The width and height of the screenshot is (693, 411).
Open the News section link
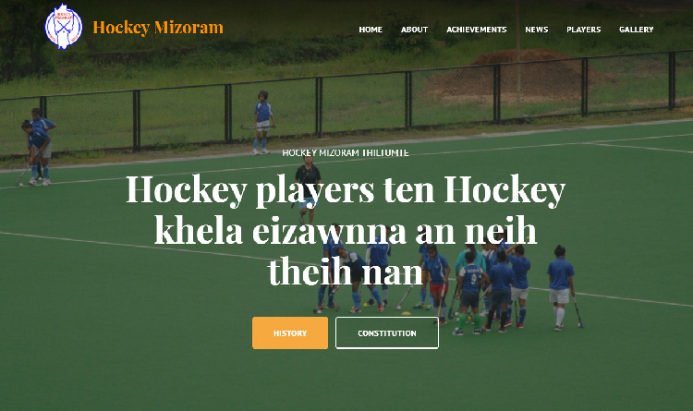pyautogui.click(x=537, y=30)
